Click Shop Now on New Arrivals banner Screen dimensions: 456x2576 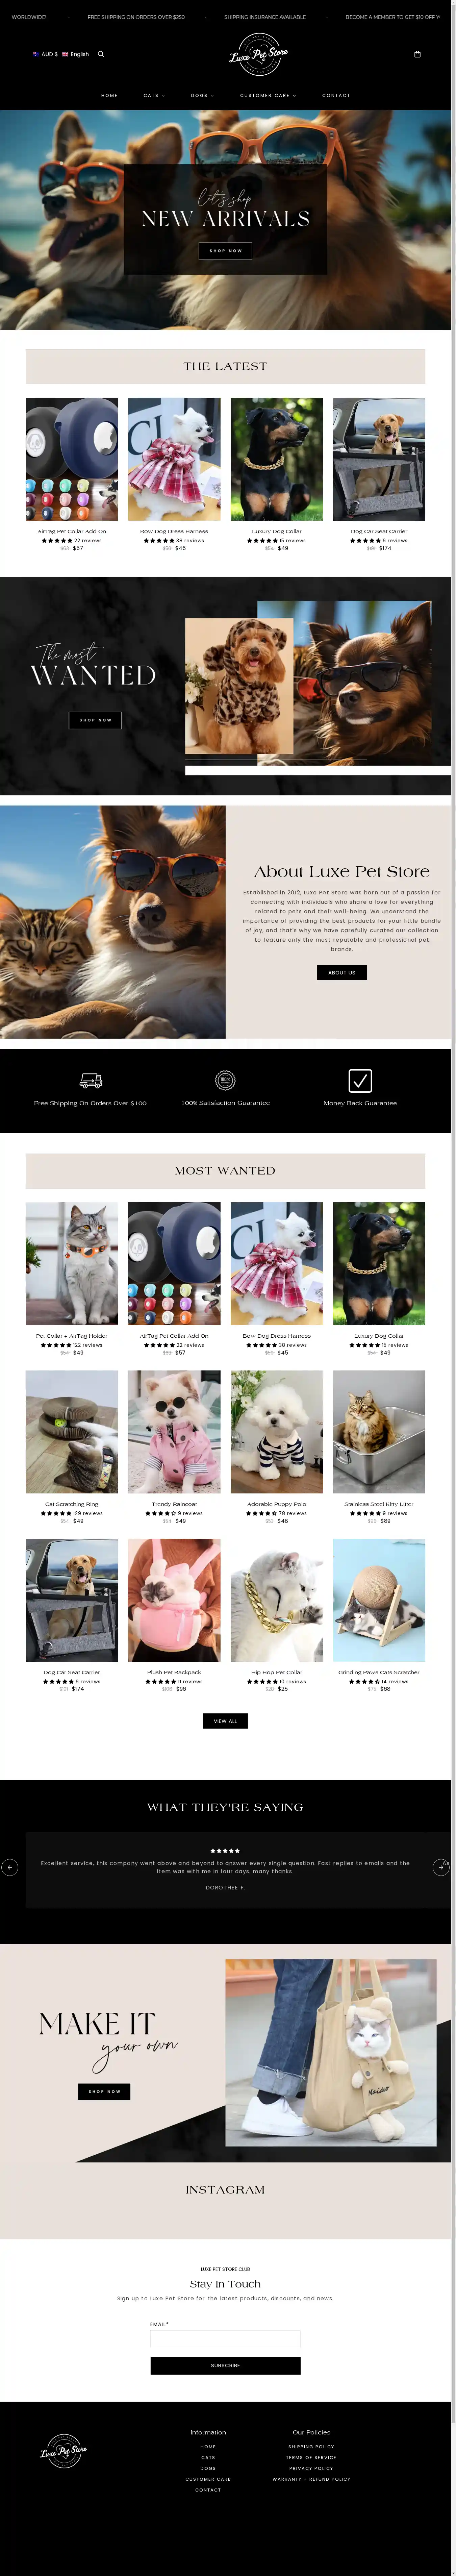225,250
